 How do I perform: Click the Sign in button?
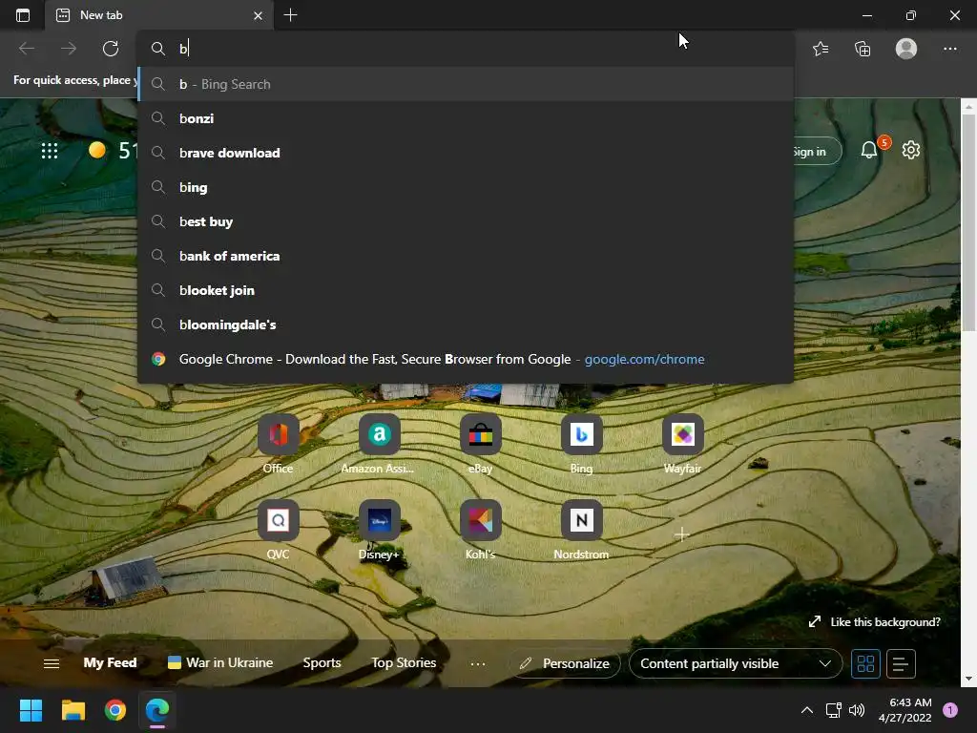tap(817, 152)
